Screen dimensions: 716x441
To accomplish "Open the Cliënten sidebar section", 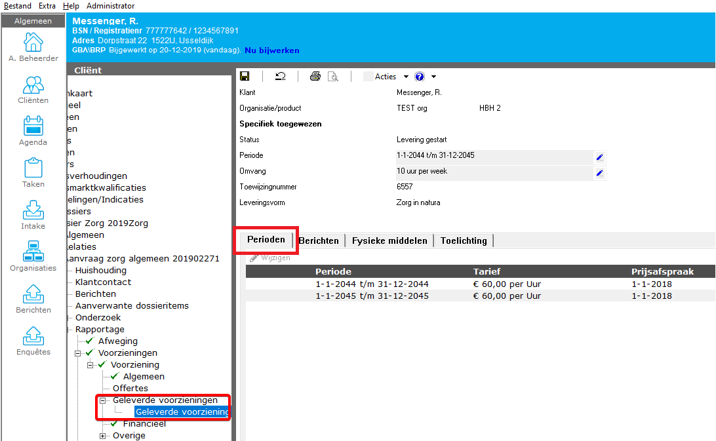I will coord(33,90).
